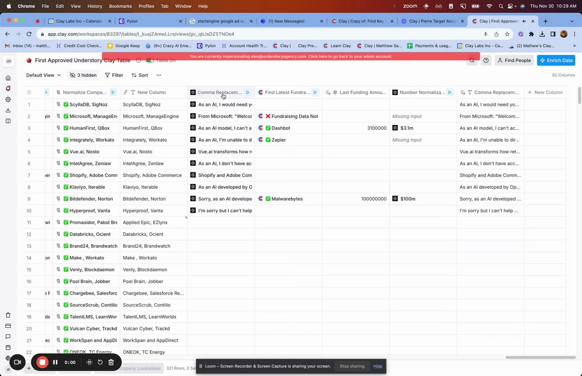Click the Hide link in Loom sharing bar

tap(378, 366)
